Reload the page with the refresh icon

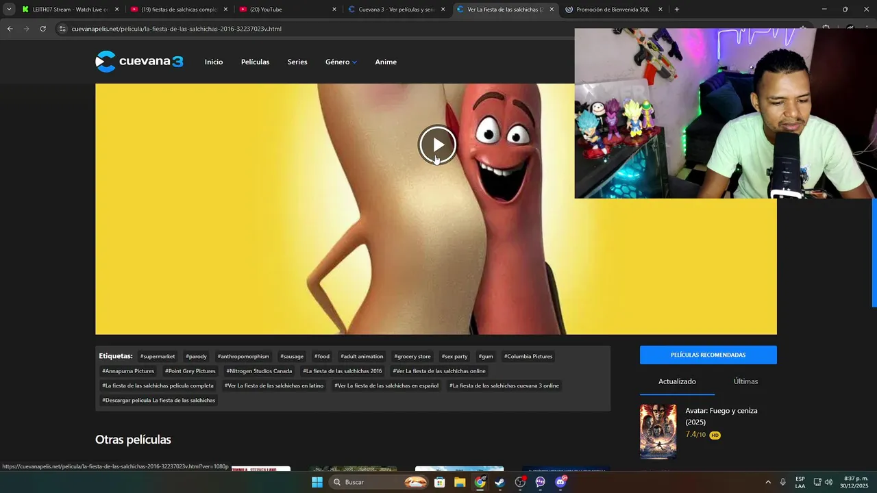point(42,29)
